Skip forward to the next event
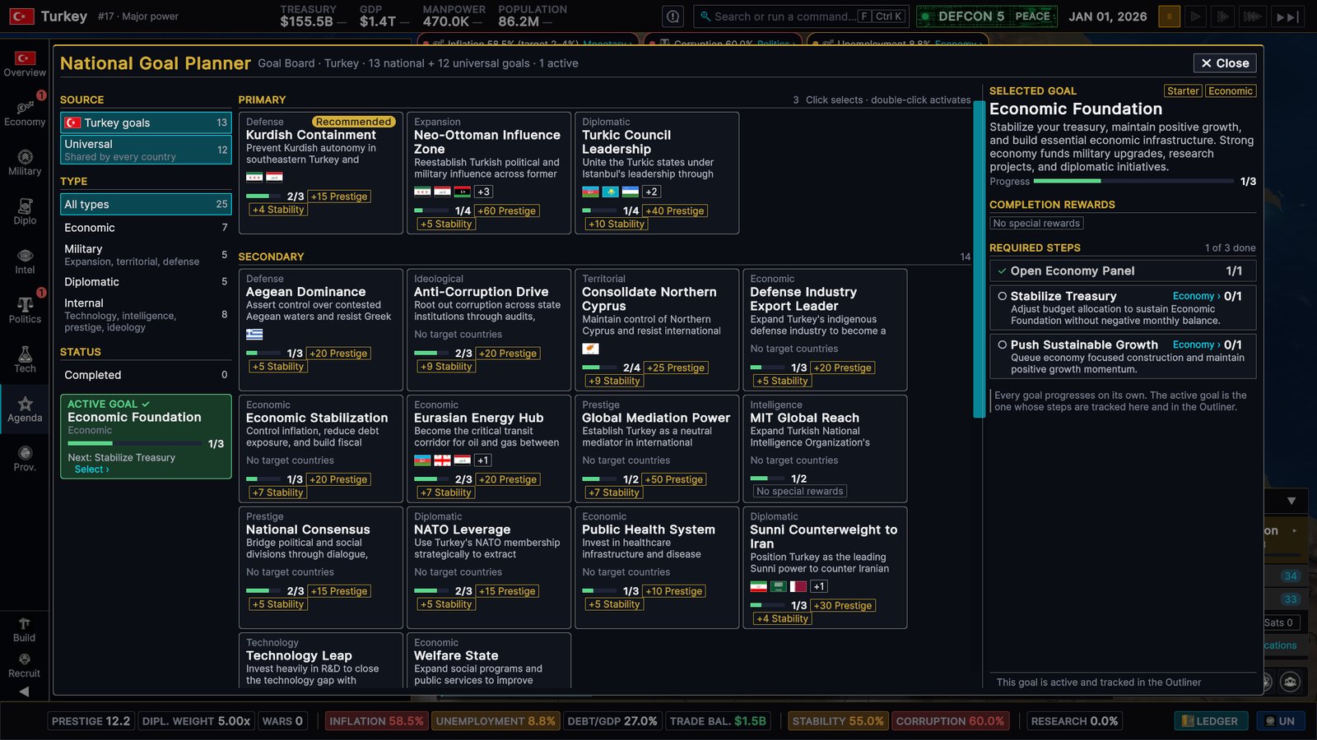 tap(1287, 16)
